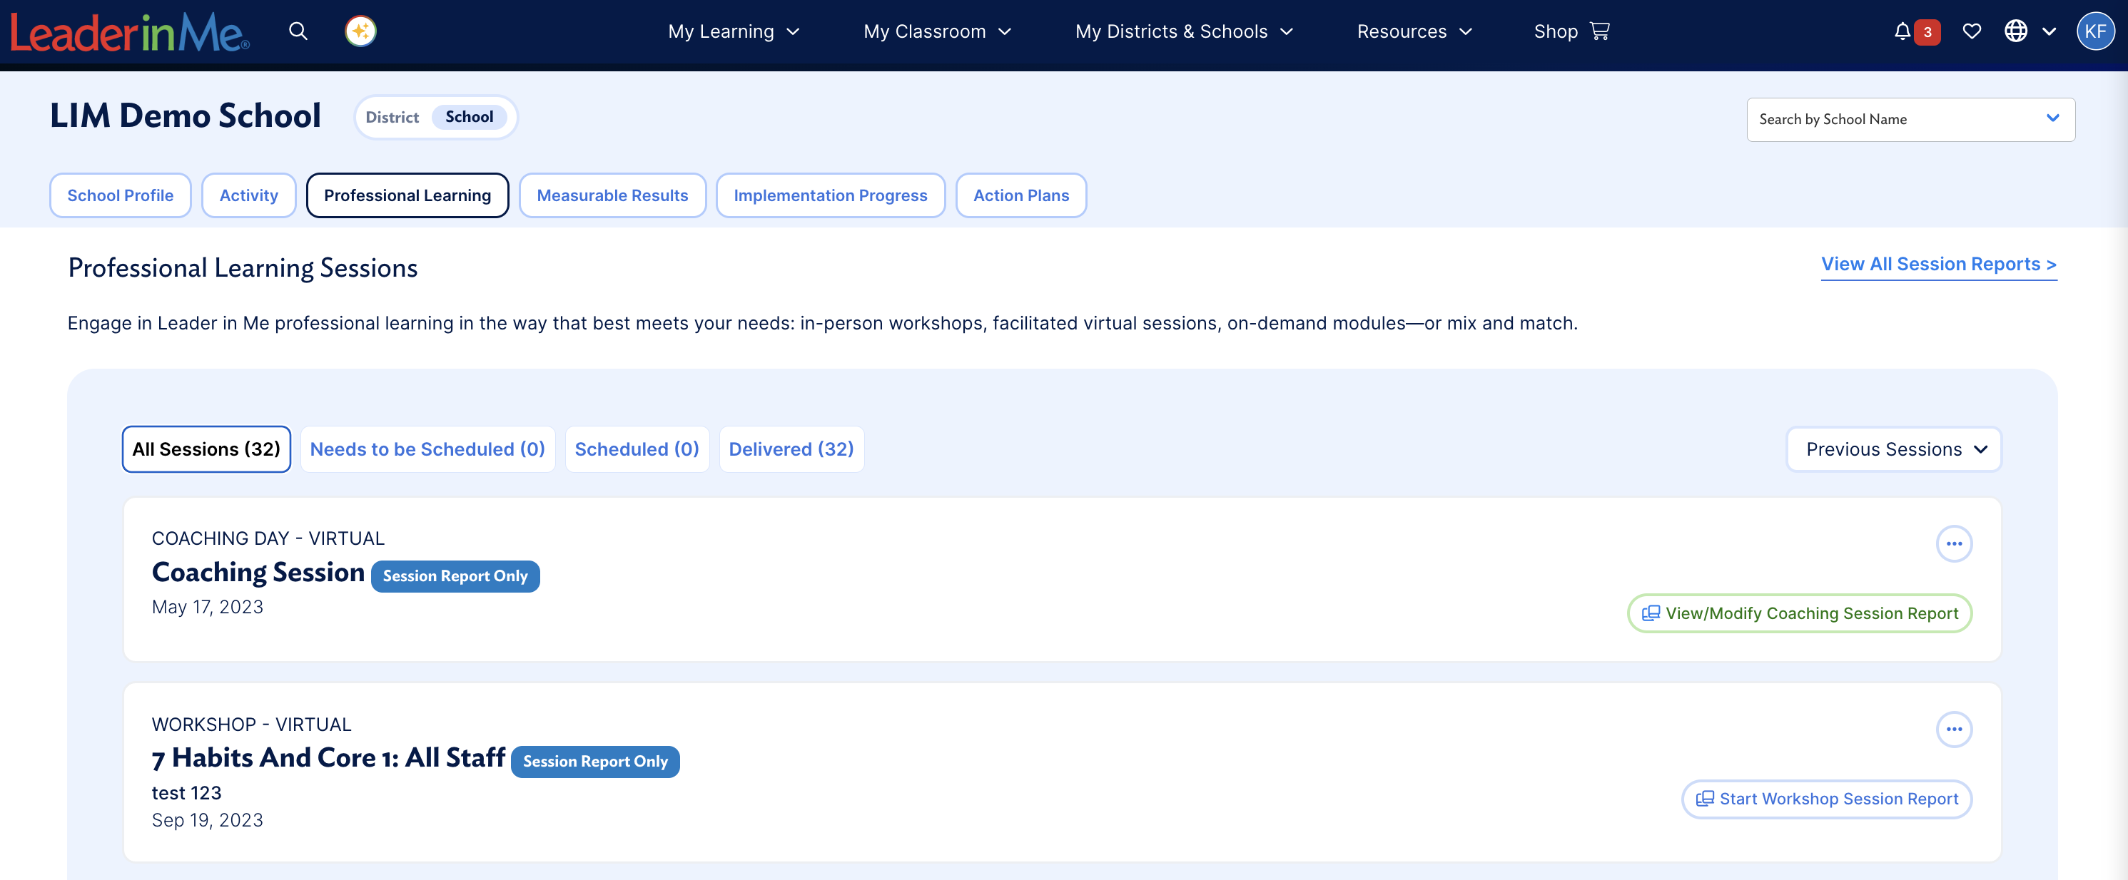The width and height of the screenshot is (2128, 880).
Task: Switch view to District
Action: (392, 117)
